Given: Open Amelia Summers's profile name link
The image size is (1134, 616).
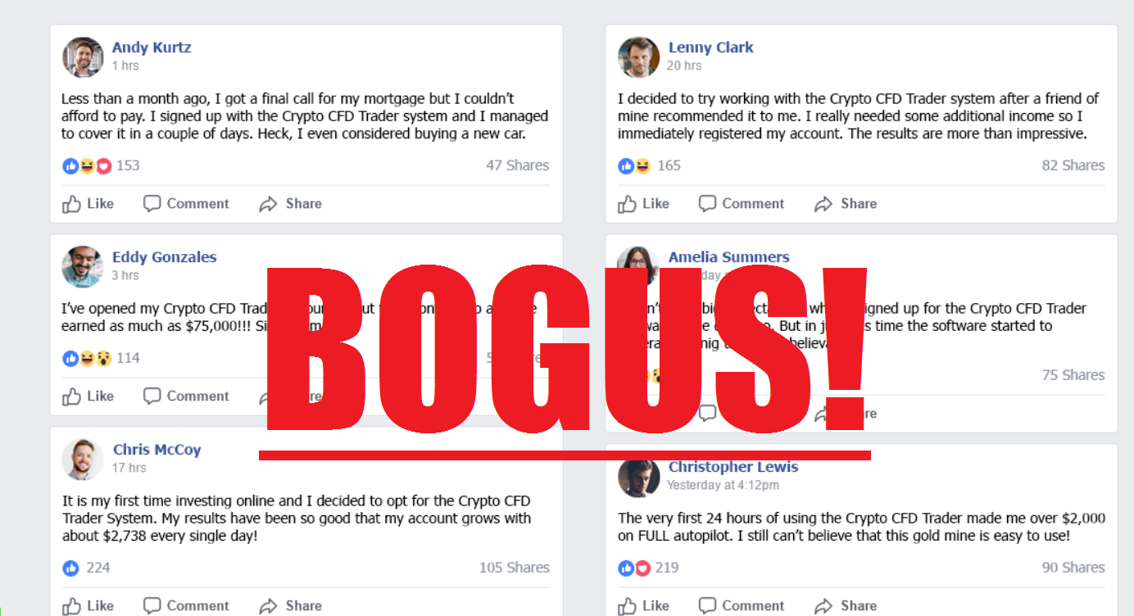Looking at the screenshot, I should pyautogui.click(x=729, y=257).
